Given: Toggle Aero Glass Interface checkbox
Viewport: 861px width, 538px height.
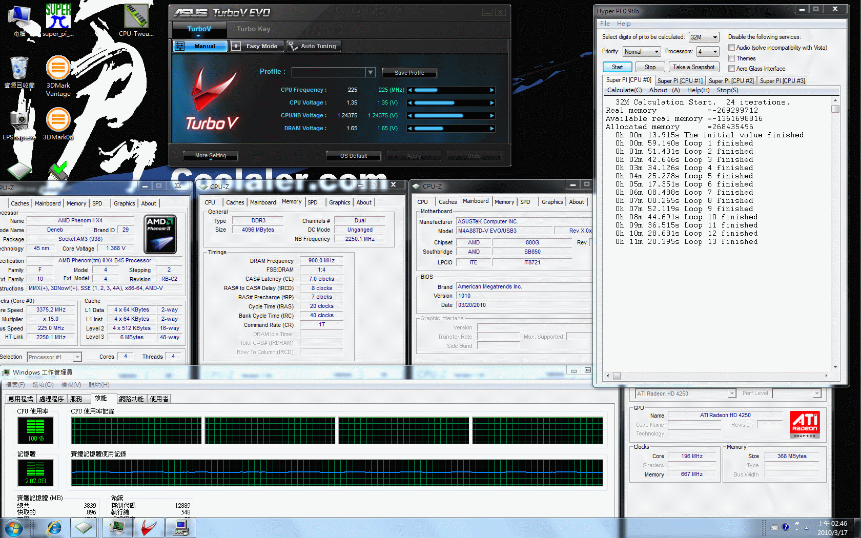Looking at the screenshot, I should (x=732, y=69).
